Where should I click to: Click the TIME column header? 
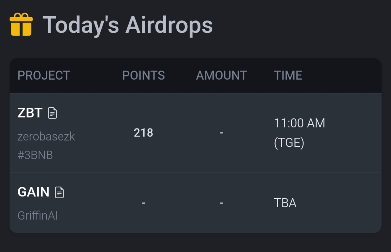click(x=288, y=75)
